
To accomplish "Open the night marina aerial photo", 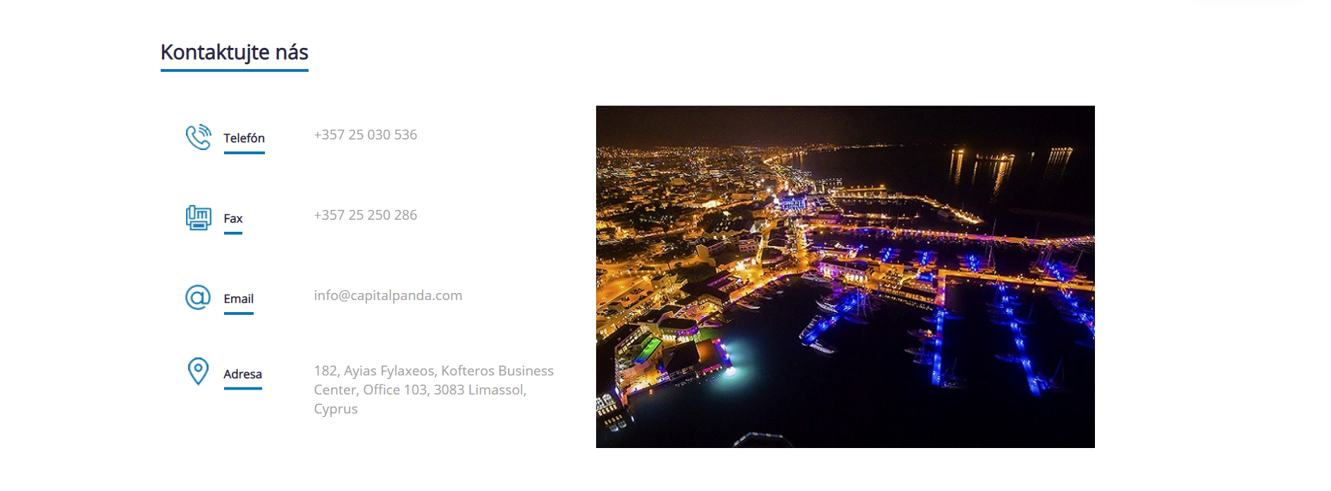I will pos(845,277).
